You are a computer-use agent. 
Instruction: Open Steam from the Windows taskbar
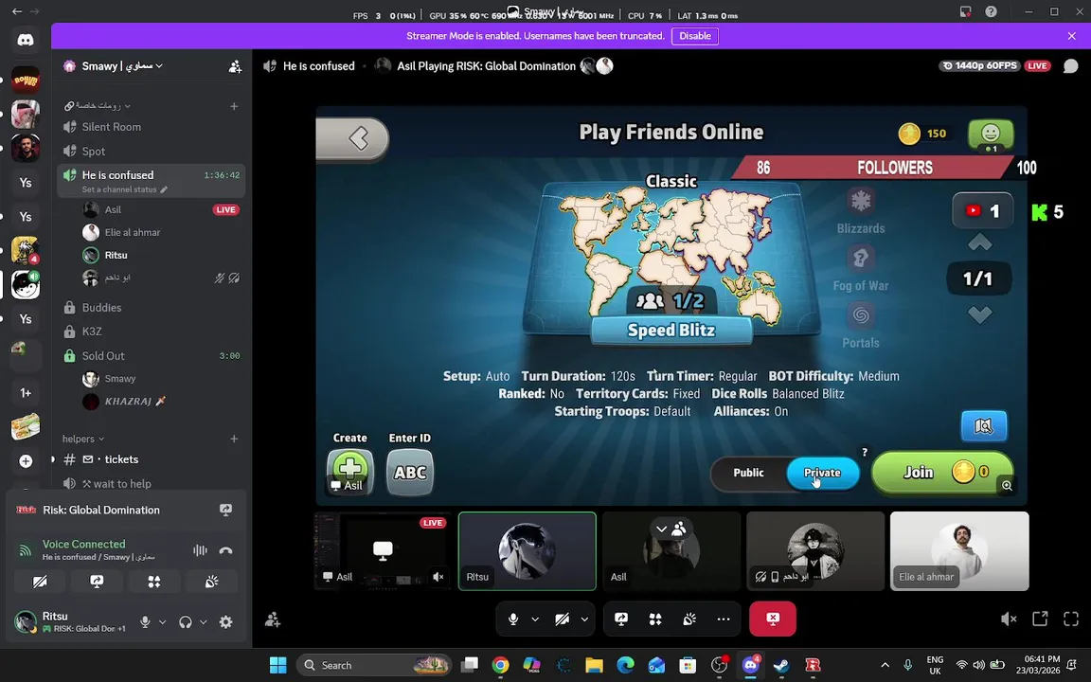[x=781, y=665]
